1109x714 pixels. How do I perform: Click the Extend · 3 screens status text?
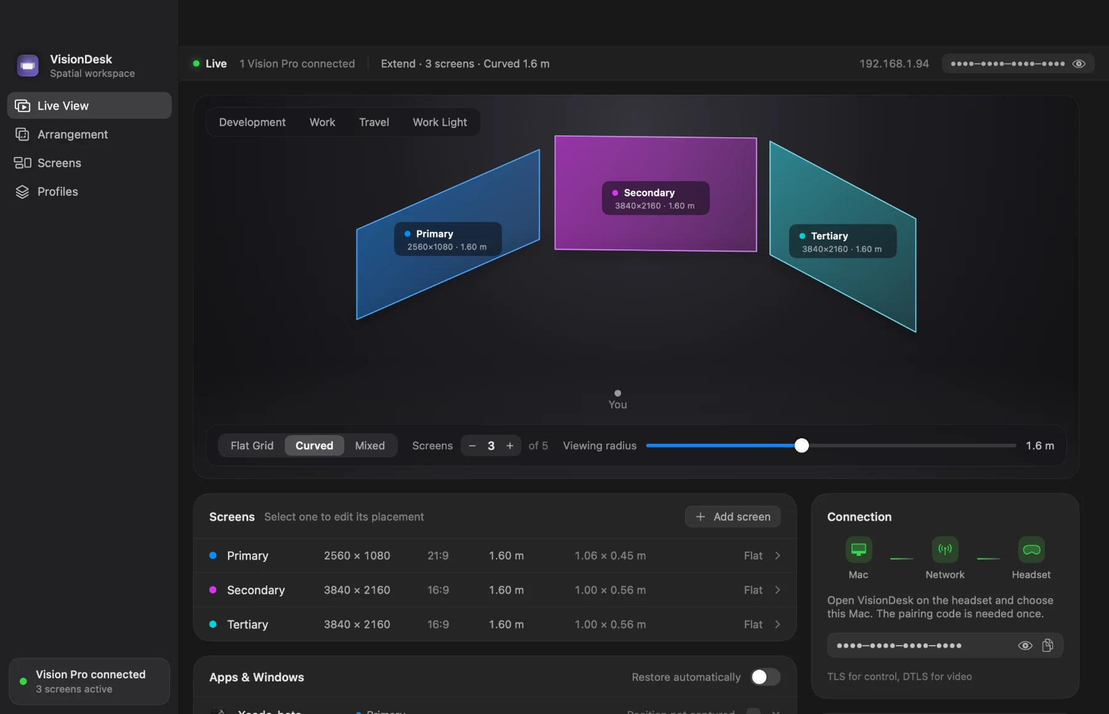click(465, 64)
